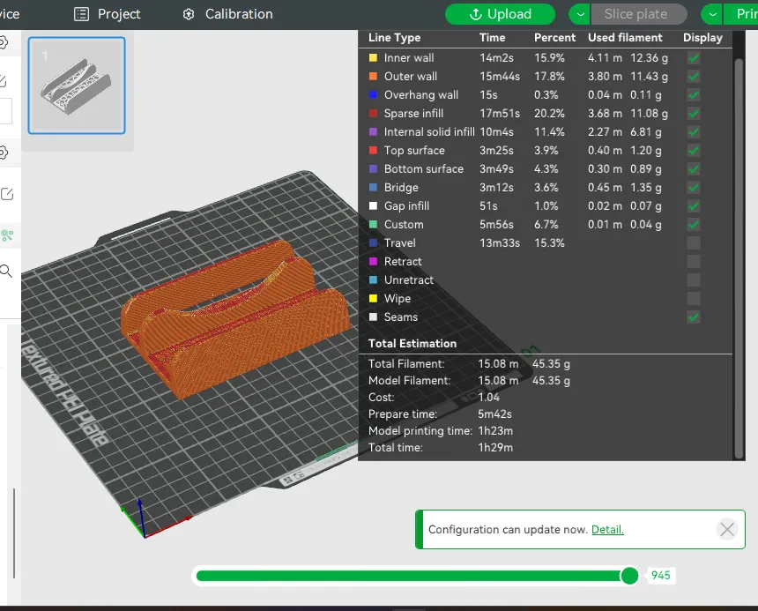
Task: Open the Project tab
Action: click(x=108, y=14)
